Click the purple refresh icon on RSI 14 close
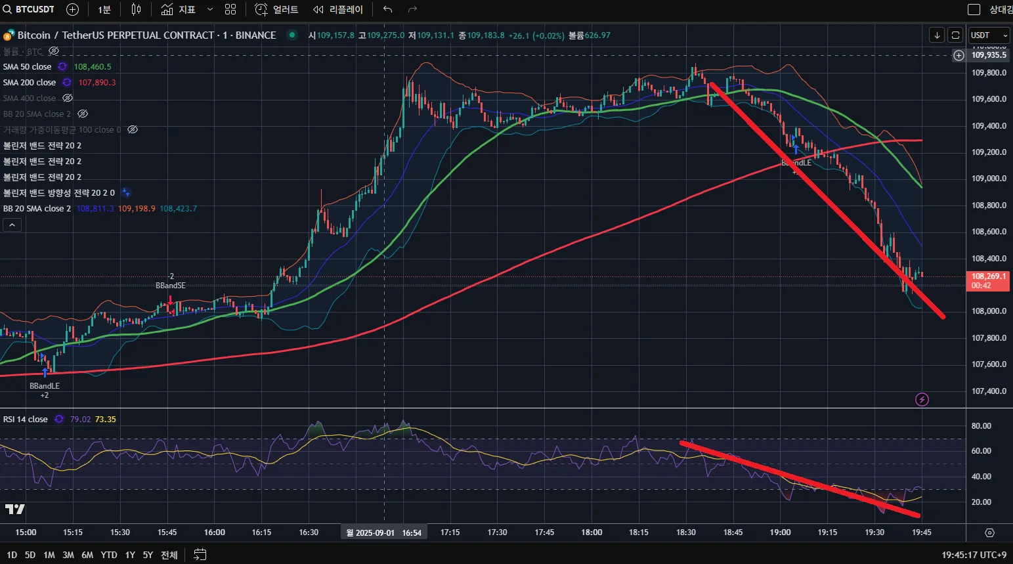The width and height of the screenshot is (1013, 564). [x=59, y=419]
